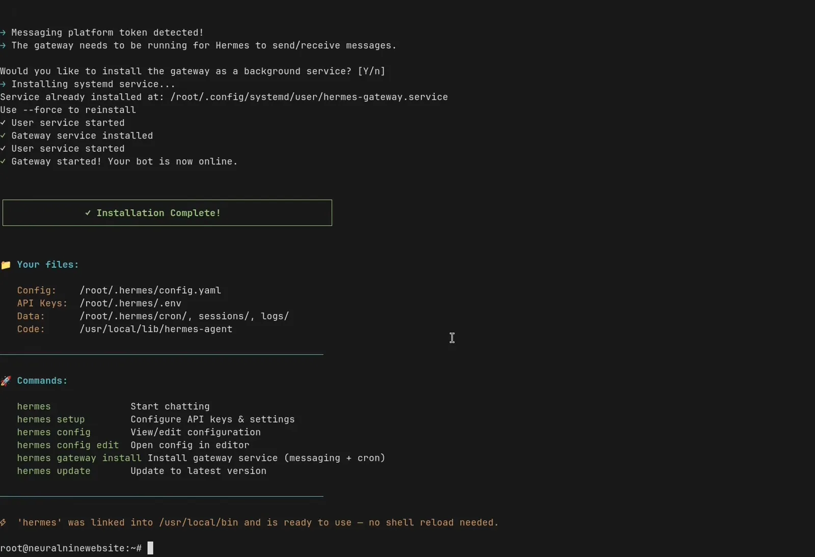Click the terminal cursor block at the prompt
815x557 pixels.
(150, 548)
